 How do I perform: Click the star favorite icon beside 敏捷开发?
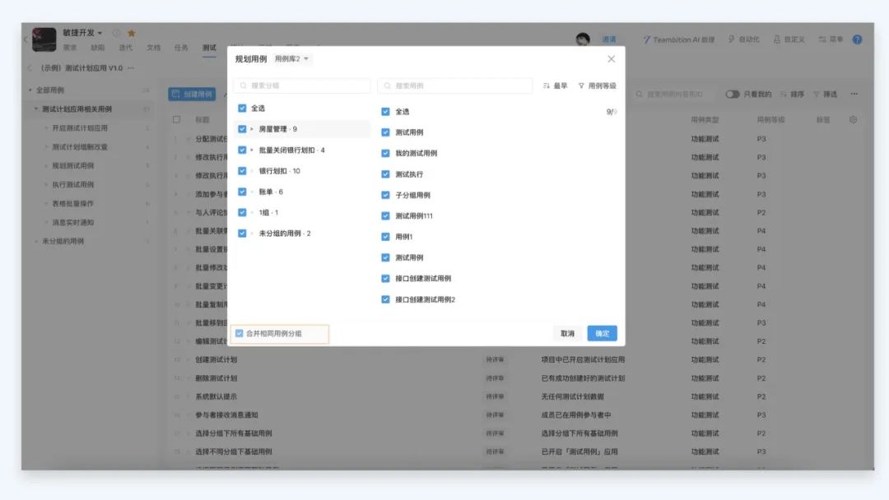132,34
